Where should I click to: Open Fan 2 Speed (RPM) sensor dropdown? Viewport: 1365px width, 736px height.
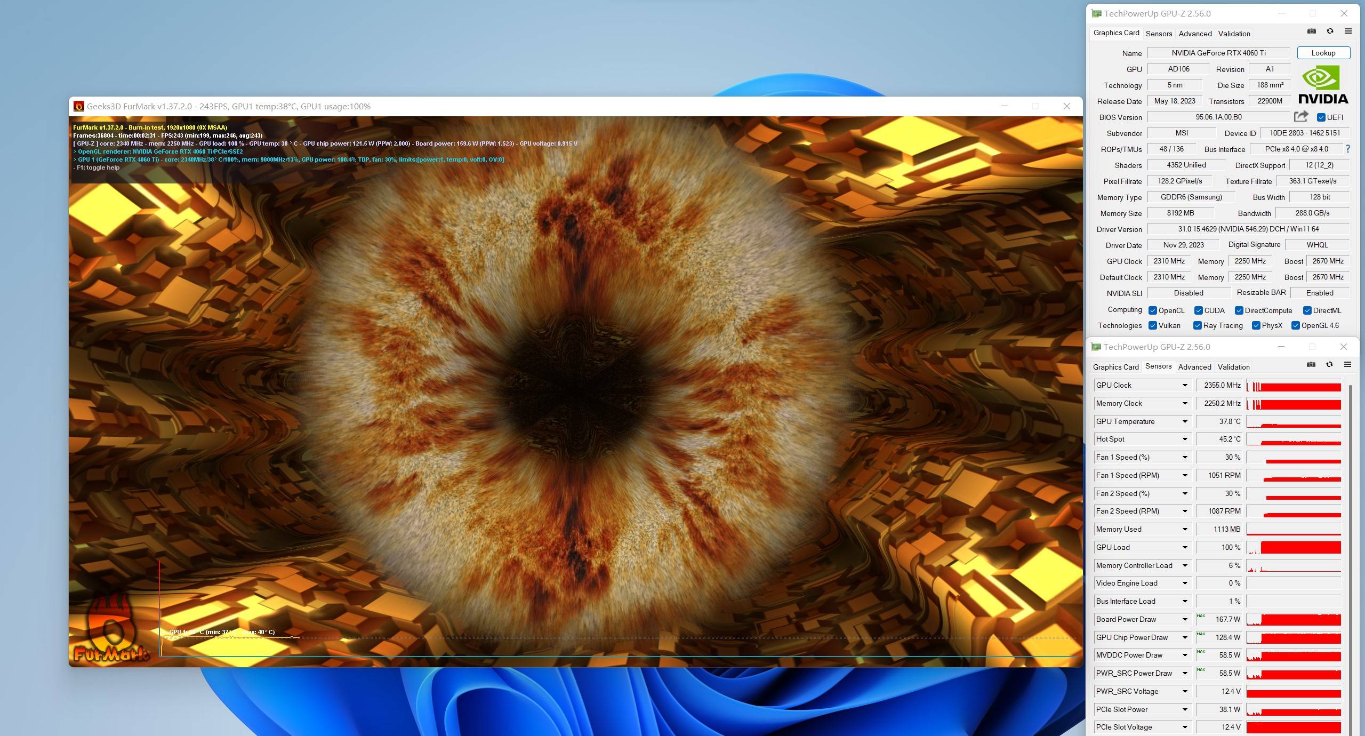[x=1185, y=511]
